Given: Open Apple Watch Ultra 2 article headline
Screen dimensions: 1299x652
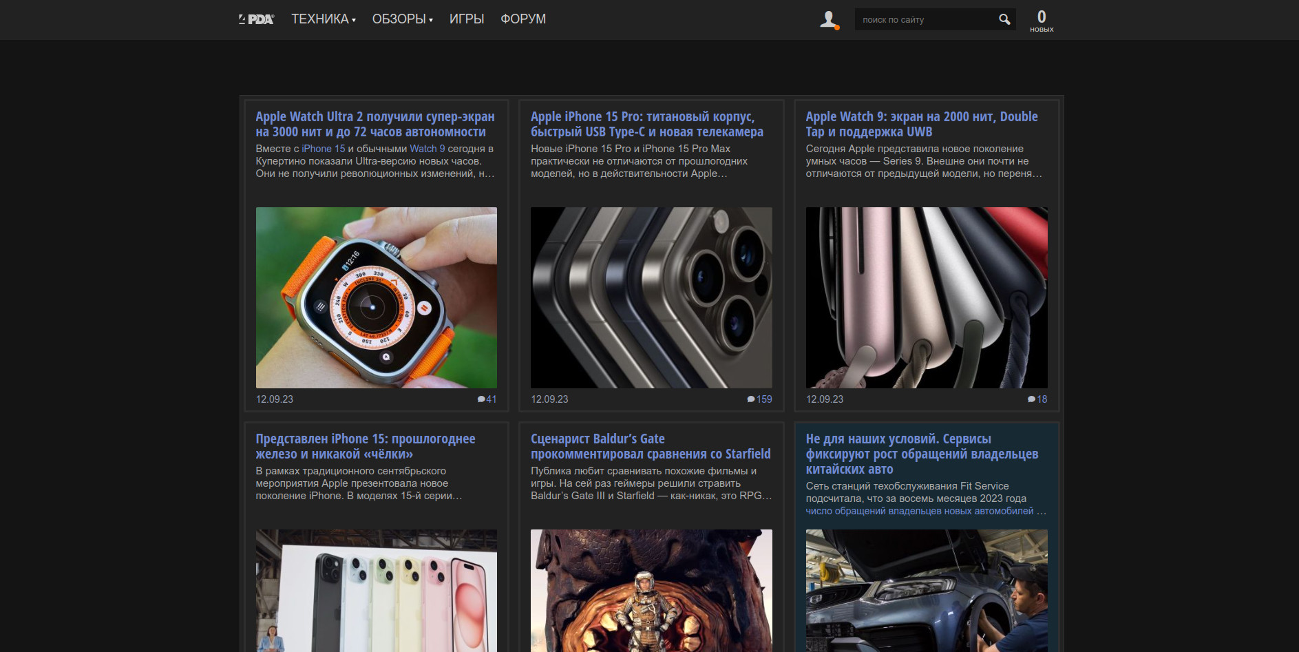Looking at the screenshot, I should point(375,124).
